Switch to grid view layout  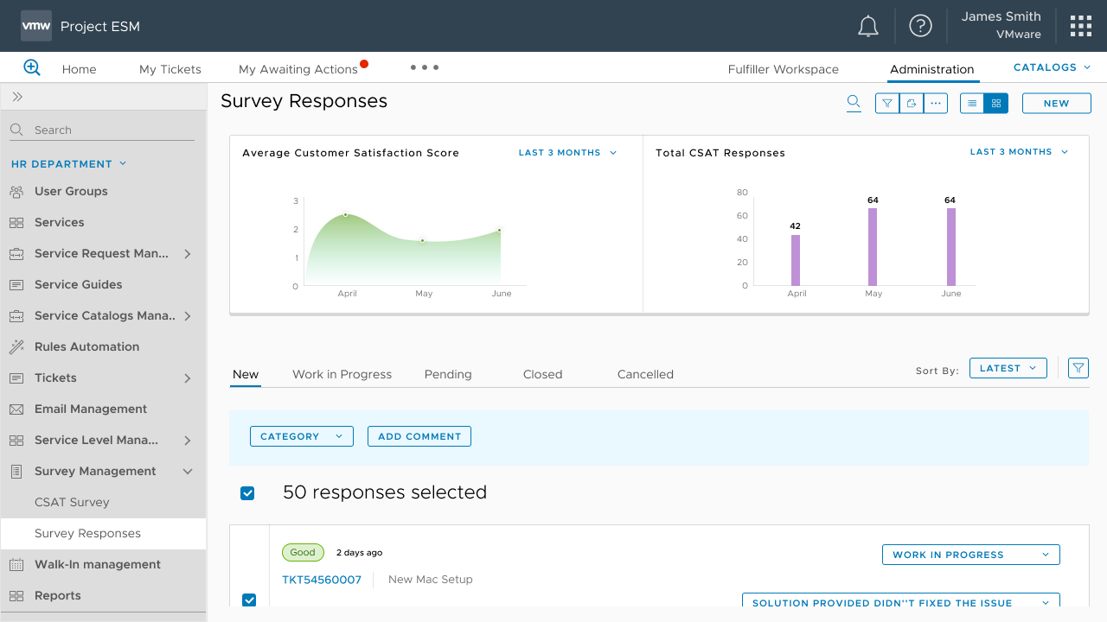click(996, 104)
